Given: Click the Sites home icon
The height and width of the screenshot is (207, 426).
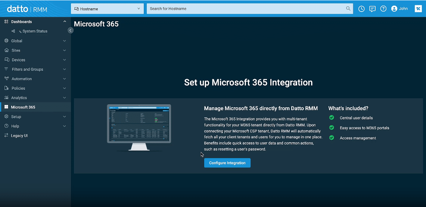Looking at the screenshot, I should point(6,50).
